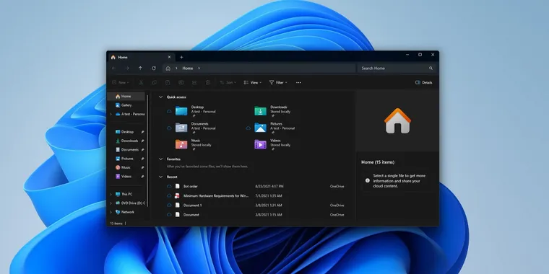Select pinned Music in sidebar
Viewport: 549px width, 274px height.
point(126,167)
